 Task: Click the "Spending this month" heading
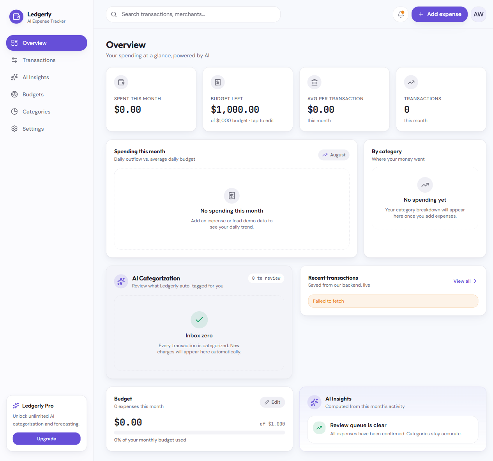pyautogui.click(x=140, y=151)
